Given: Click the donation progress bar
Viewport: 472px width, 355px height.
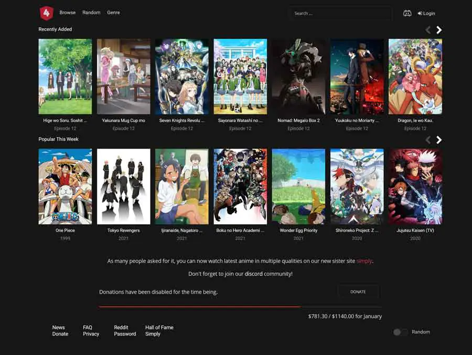Looking at the screenshot, I should coord(240,307).
